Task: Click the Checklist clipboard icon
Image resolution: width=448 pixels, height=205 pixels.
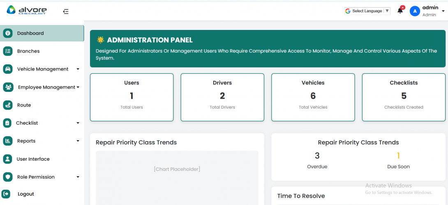Action: click(7, 123)
